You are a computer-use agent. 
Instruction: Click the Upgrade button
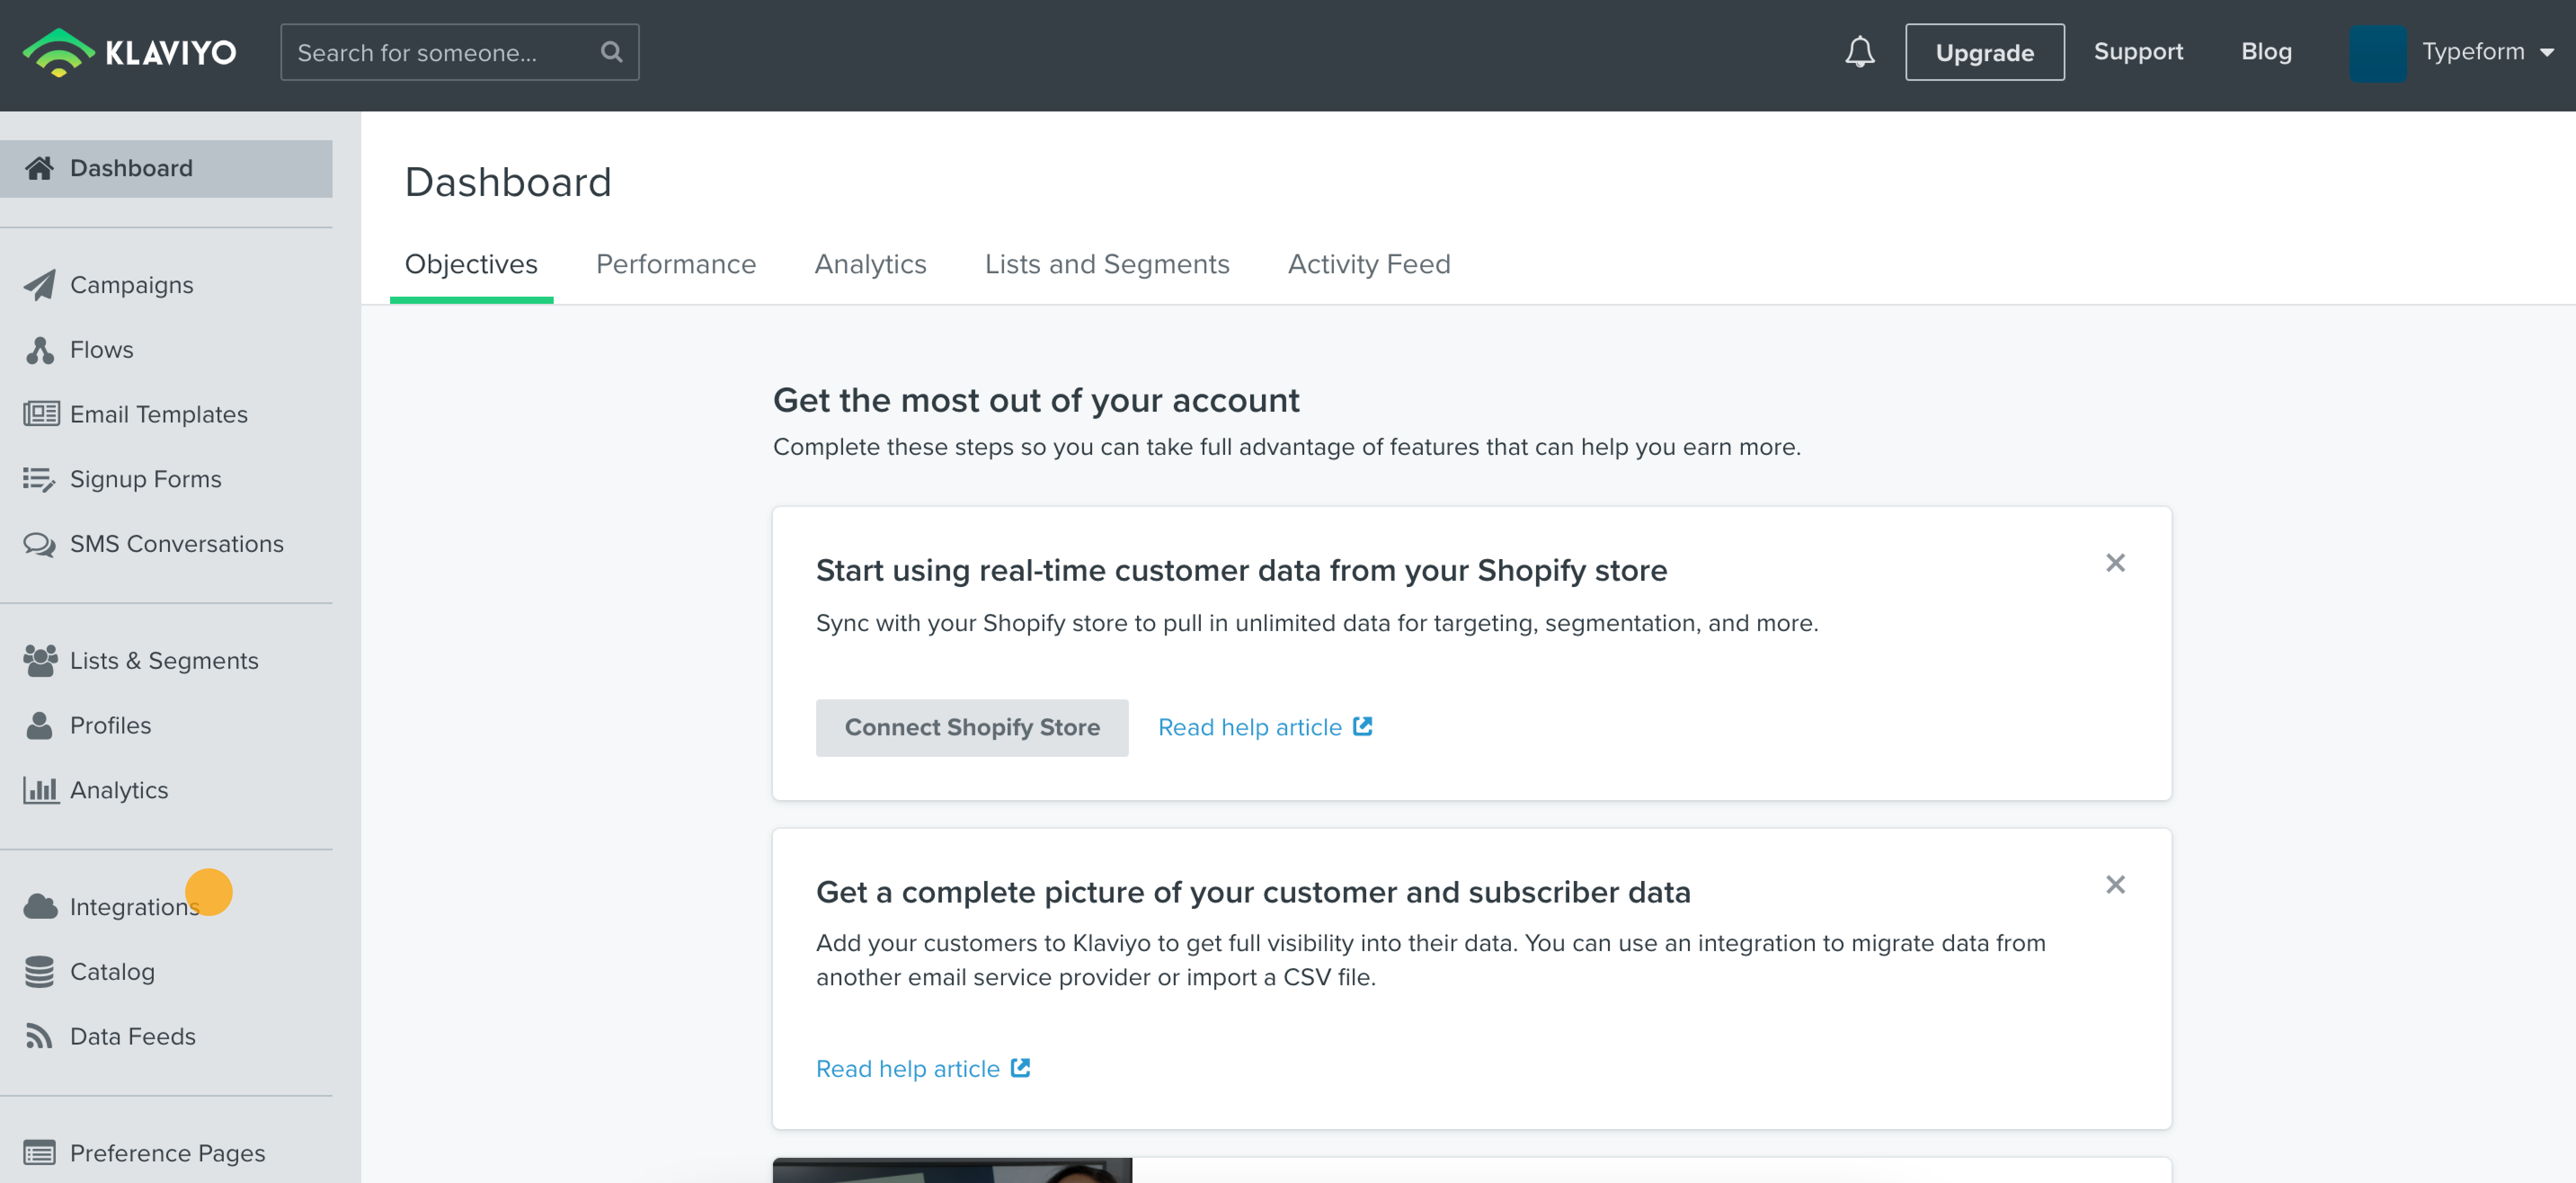coord(1984,52)
